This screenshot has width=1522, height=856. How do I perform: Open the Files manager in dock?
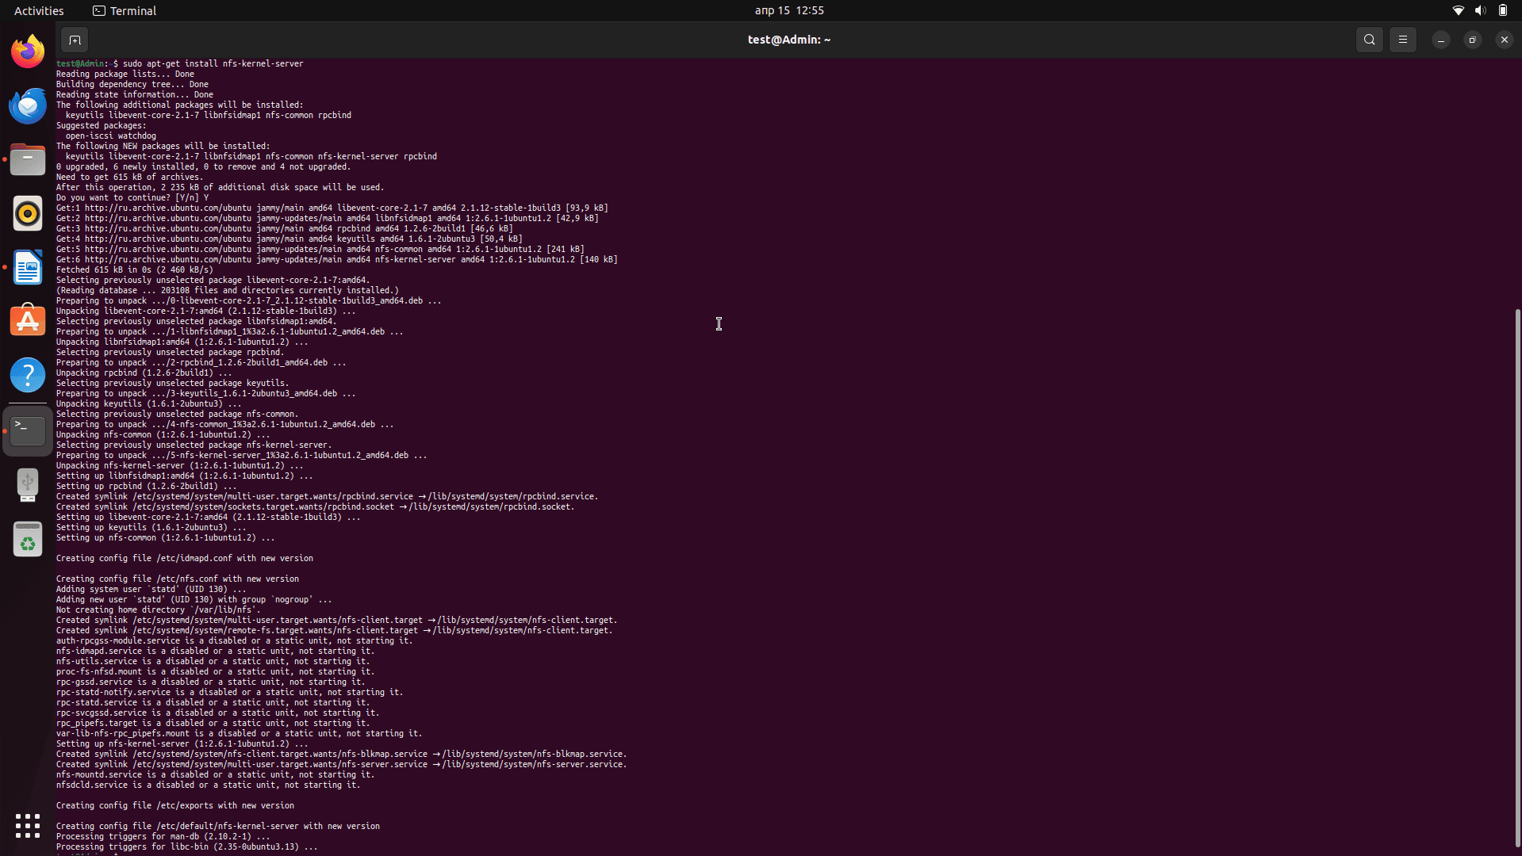click(x=28, y=160)
